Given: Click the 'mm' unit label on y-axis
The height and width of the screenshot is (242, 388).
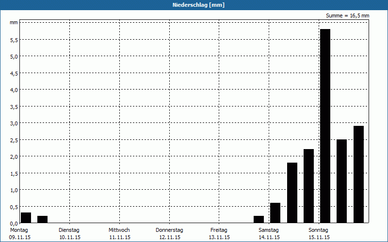Looking at the screenshot, I should 14,23.
